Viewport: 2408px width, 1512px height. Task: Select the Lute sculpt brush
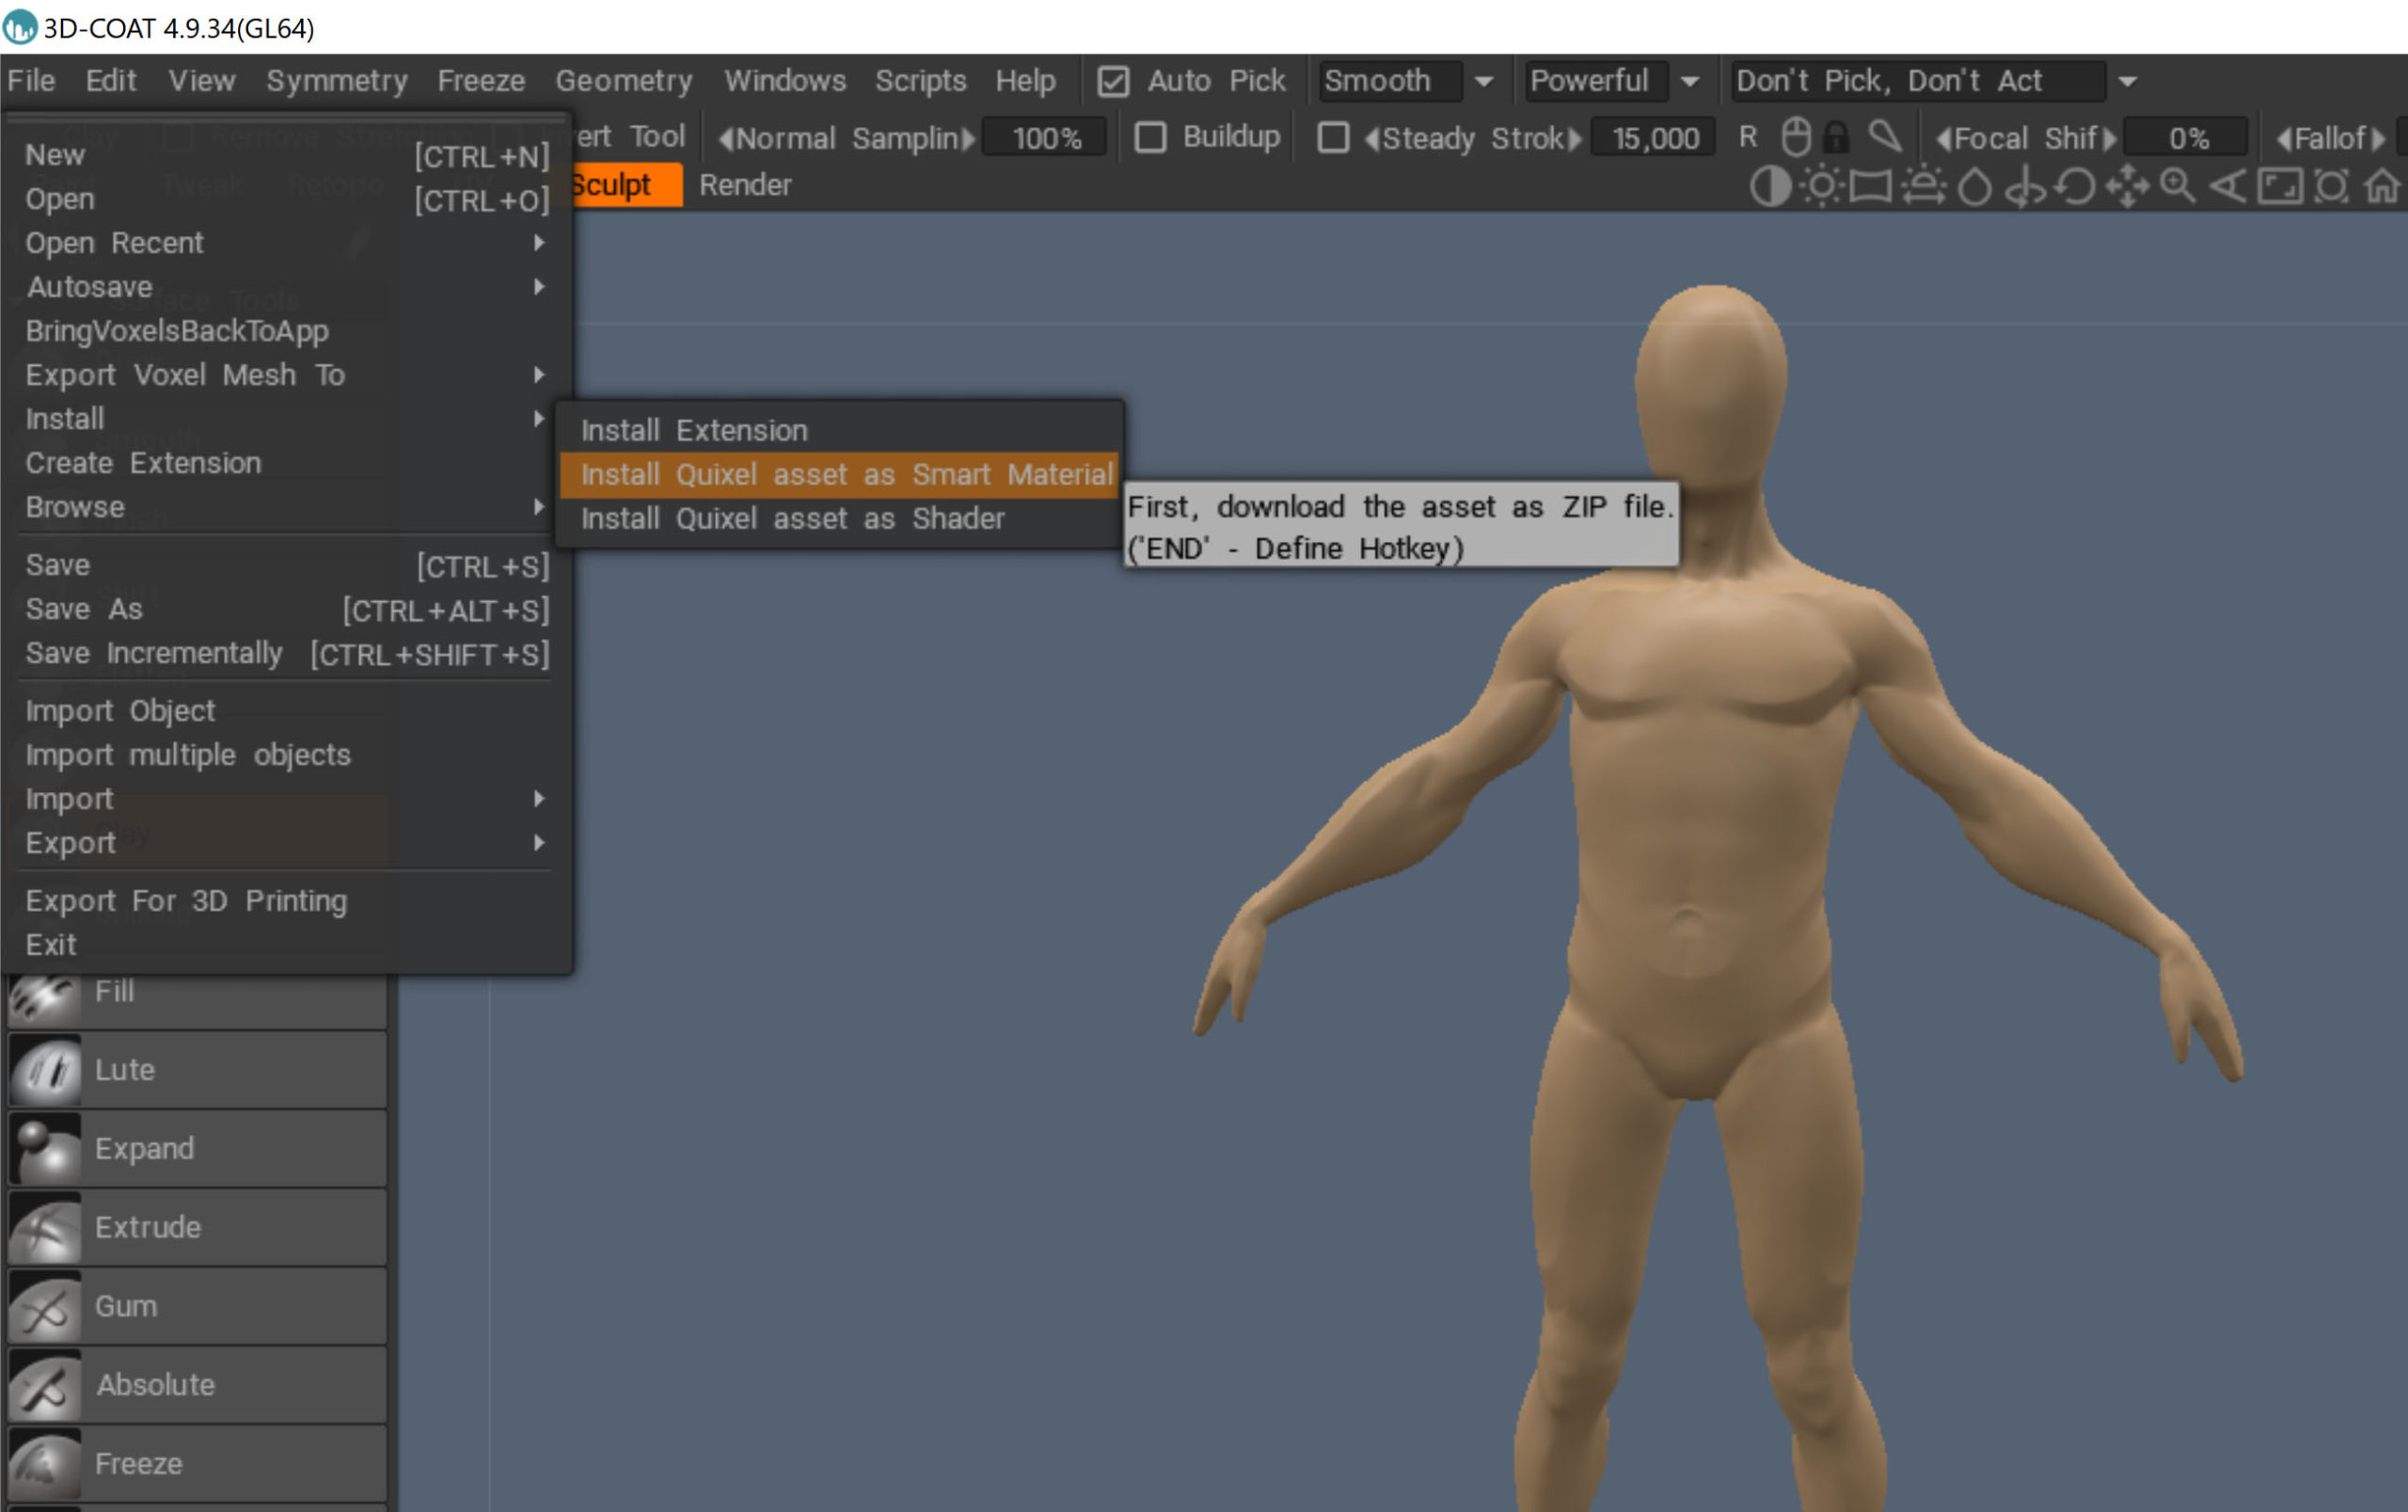click(x=197, y=1070)
